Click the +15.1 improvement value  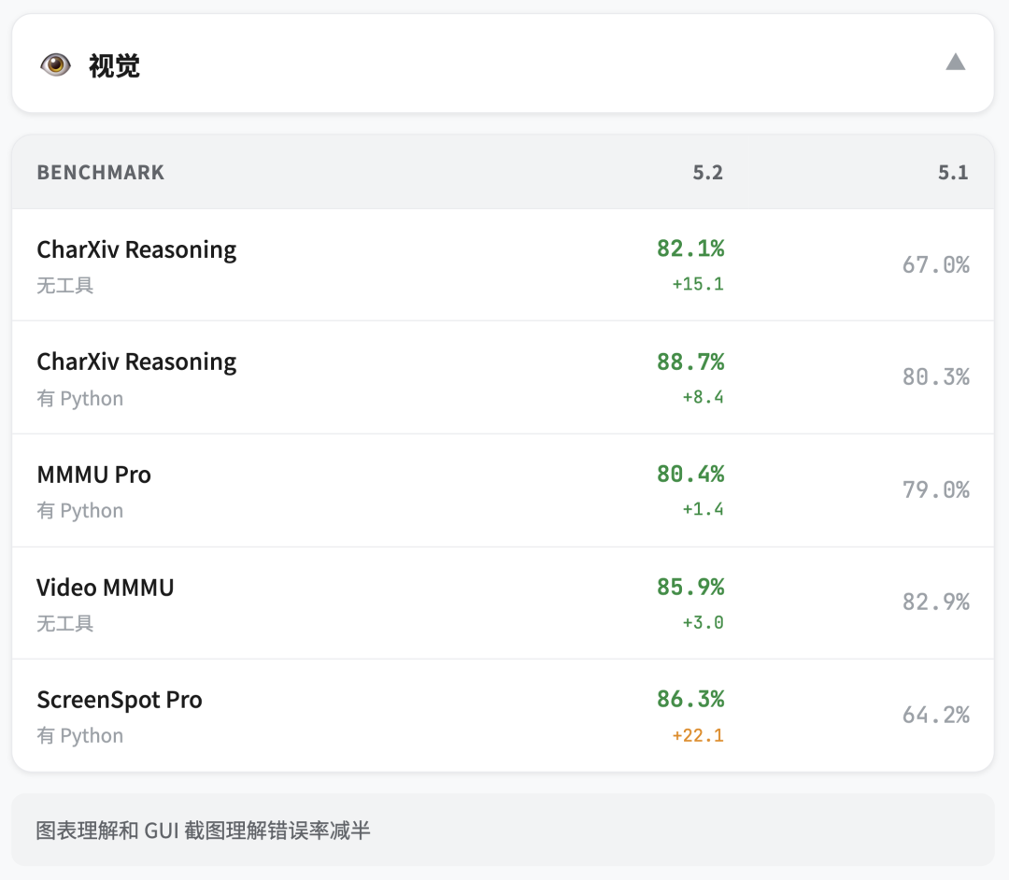698,284
